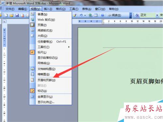Screen dimensions: 163x122
Task: Click the Format Painter brush icon
Action: click(x=75, y=15)
